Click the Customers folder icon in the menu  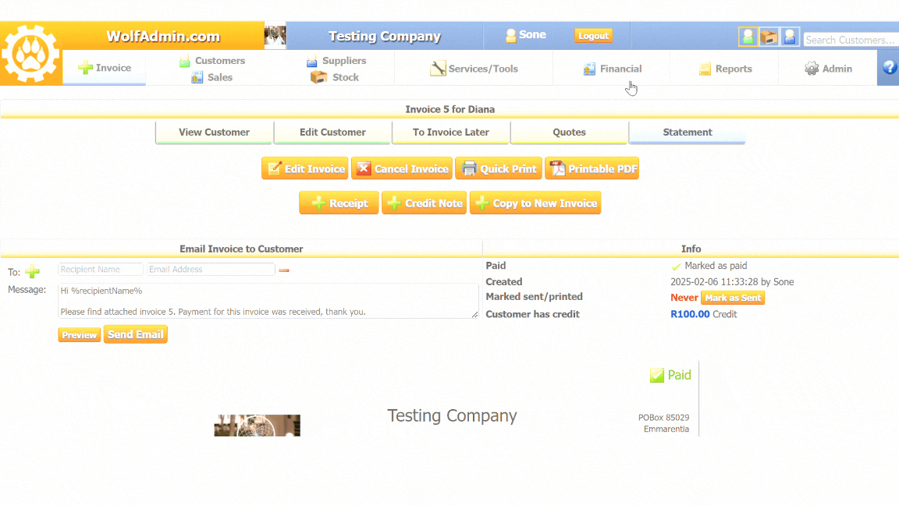pyautogui.click(x=185, y=61)
